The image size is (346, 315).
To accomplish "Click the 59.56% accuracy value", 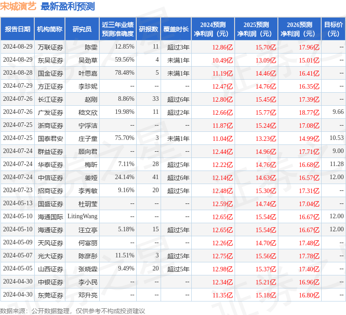I will [125, 59].
